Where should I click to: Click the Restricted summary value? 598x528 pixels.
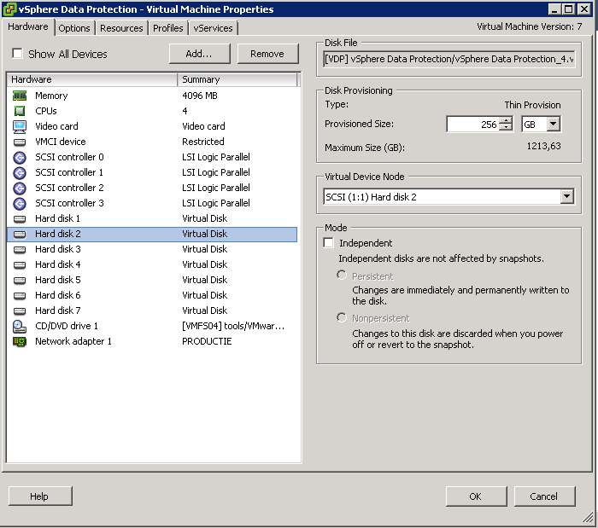[203, 142]
